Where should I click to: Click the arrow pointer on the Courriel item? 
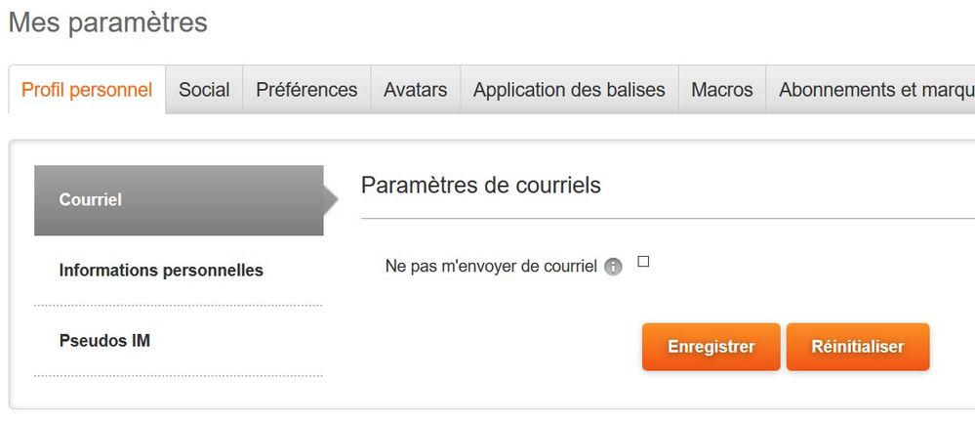[331, 200]
